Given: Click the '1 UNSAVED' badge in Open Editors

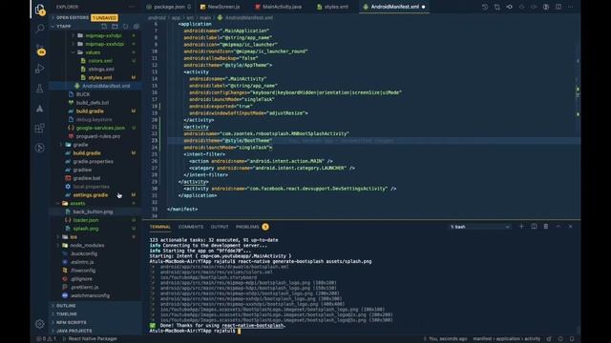Looking at the screenshot, I should click(104, 18).
